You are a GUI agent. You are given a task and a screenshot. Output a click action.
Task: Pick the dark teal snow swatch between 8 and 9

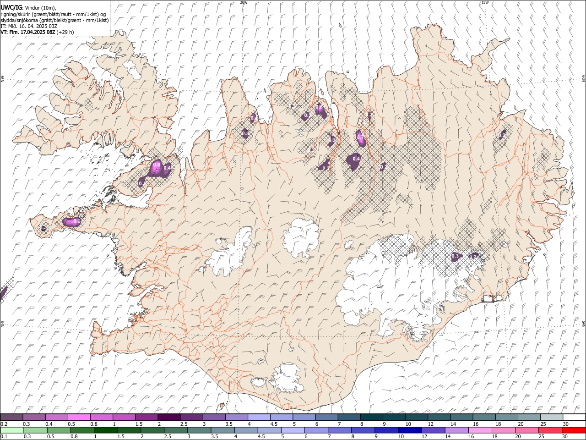click(371, 418)
